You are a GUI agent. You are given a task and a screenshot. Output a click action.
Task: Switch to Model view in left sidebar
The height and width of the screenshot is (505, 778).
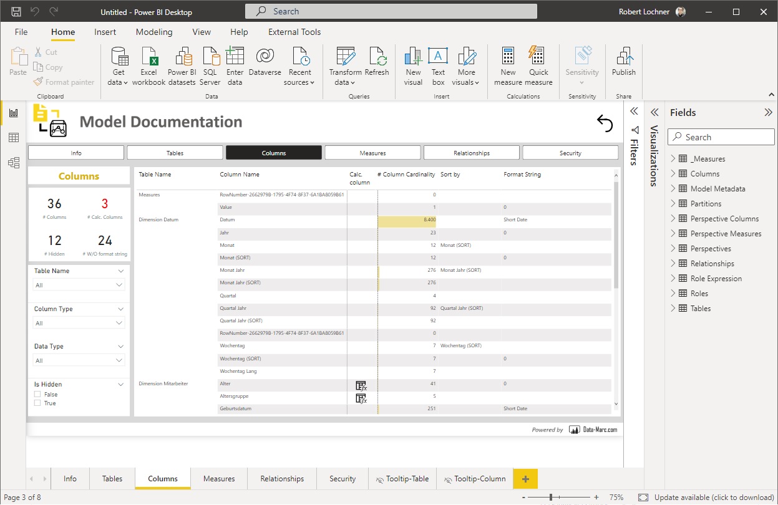tap(12, 162)
